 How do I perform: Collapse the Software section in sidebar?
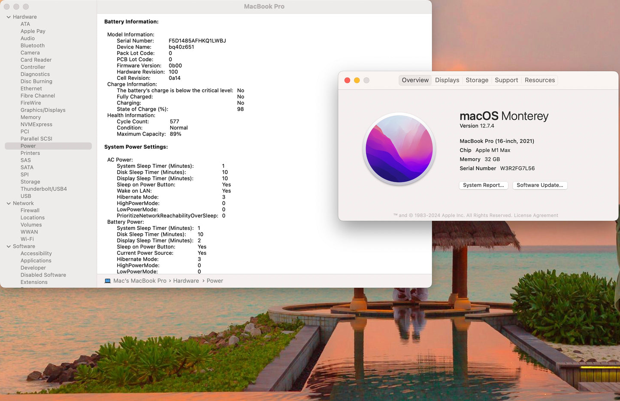(9, 247)
